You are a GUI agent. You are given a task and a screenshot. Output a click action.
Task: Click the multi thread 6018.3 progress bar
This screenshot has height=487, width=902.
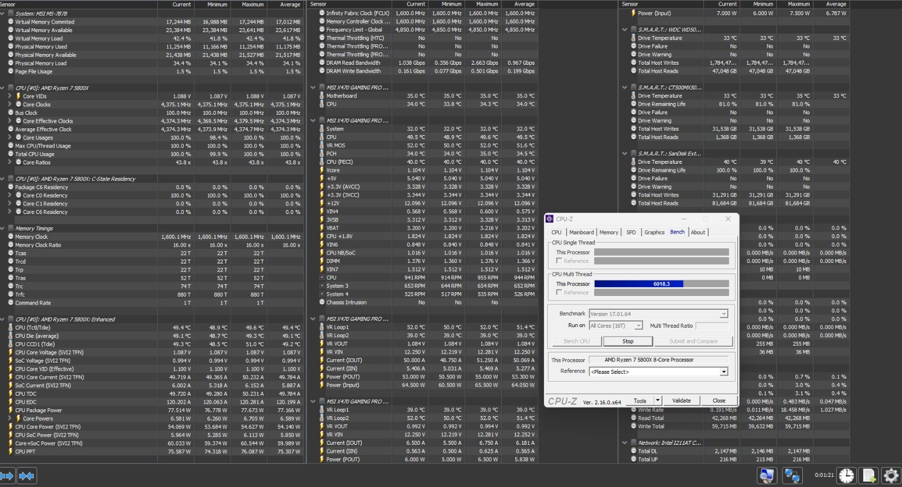point(661,284)
